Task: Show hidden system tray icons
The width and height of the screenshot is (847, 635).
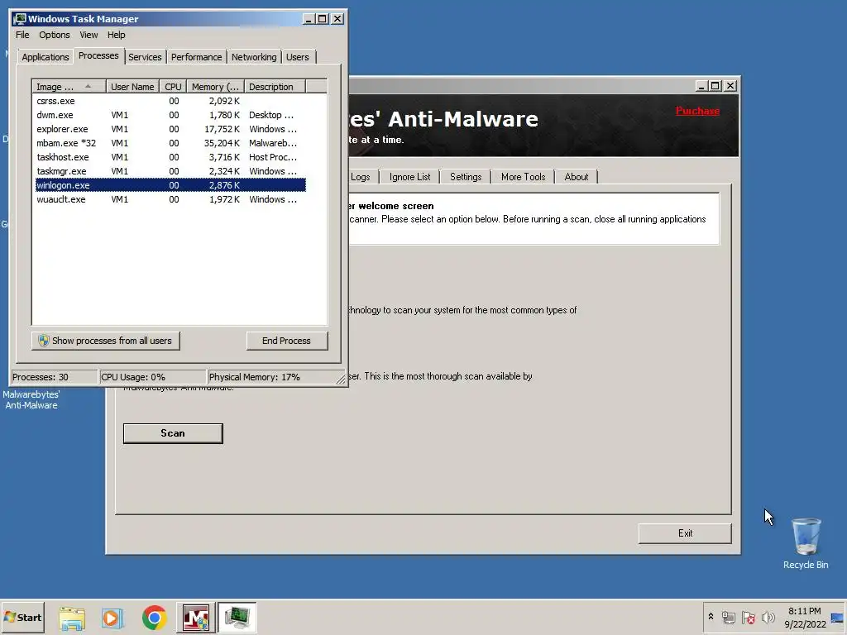Action: [711, 617]
